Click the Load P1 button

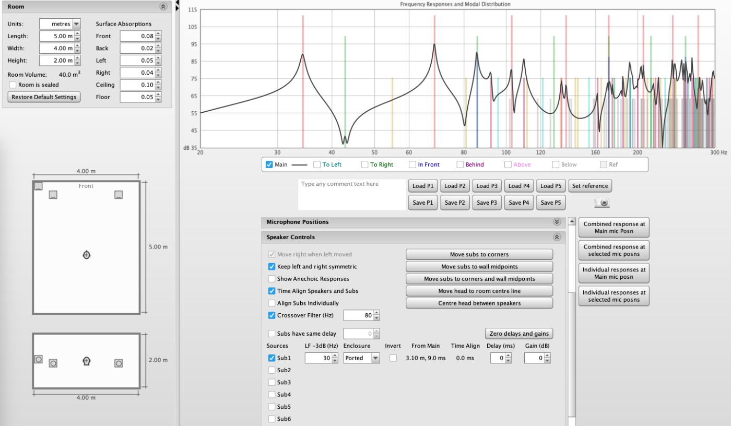point(422,186)
